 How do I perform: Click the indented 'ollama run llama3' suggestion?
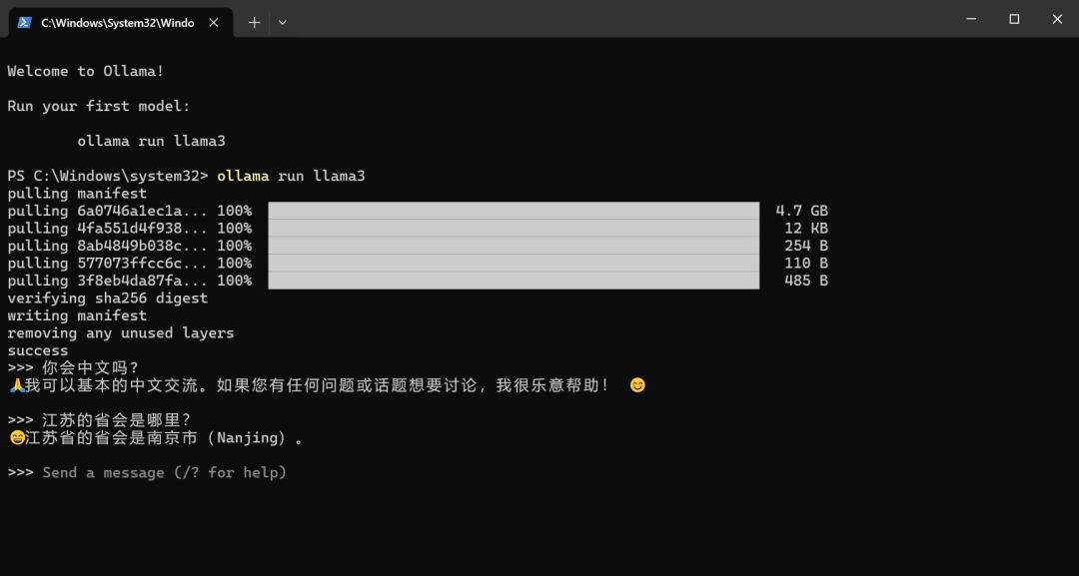click(152, 142)
